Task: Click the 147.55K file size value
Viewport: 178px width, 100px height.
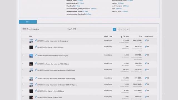Action: (x=126, y=70)
